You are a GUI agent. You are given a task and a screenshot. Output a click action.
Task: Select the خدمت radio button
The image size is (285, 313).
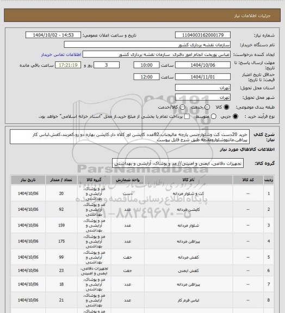[207, 107]
